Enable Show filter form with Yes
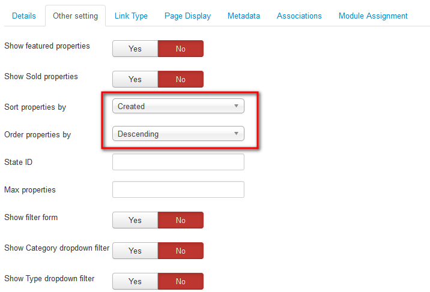Screen dimensions: 430x292 pos(135,220)
